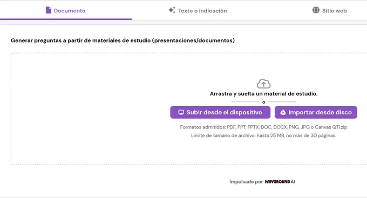The image size is (367, 198).
Task: Click the globe icon beside Sitio web
Action: point(316,10)
